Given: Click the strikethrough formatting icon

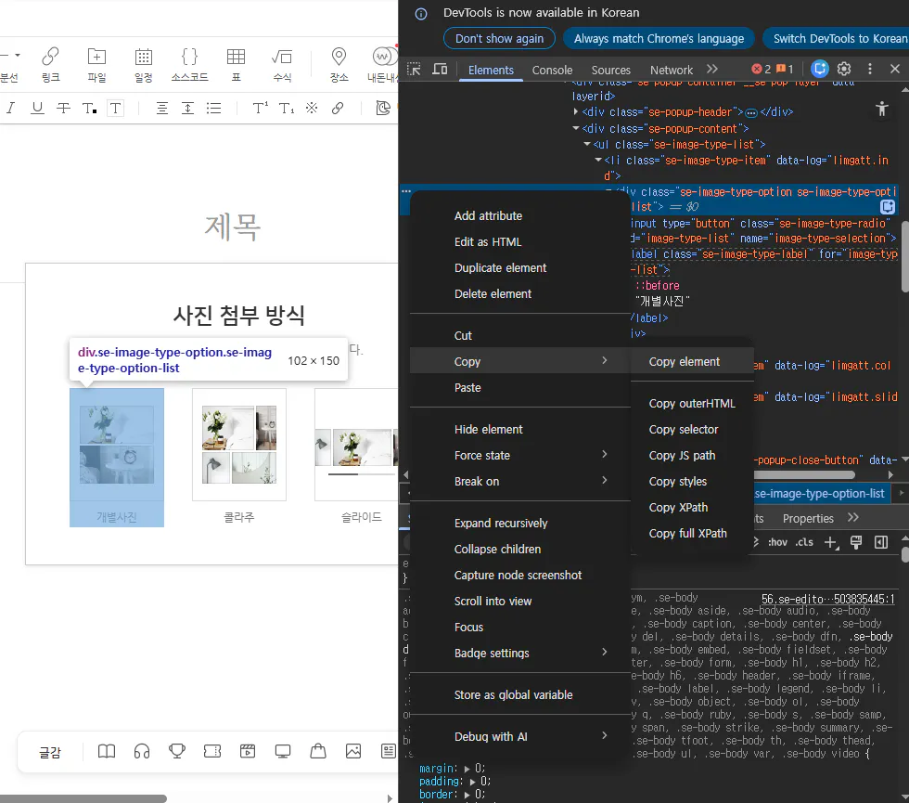Looking at the screenshot, I should click(x=63, y=109).
